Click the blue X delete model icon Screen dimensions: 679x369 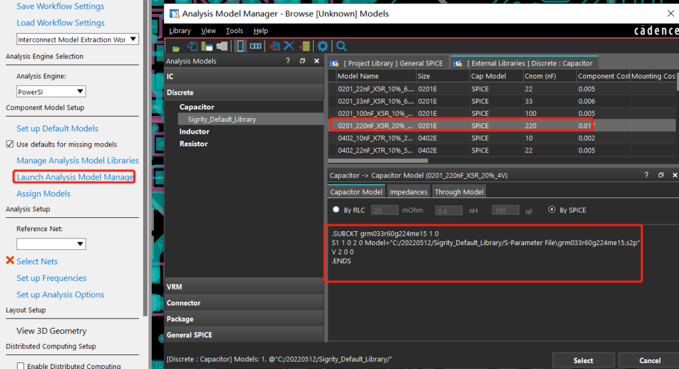click(289, 46)
